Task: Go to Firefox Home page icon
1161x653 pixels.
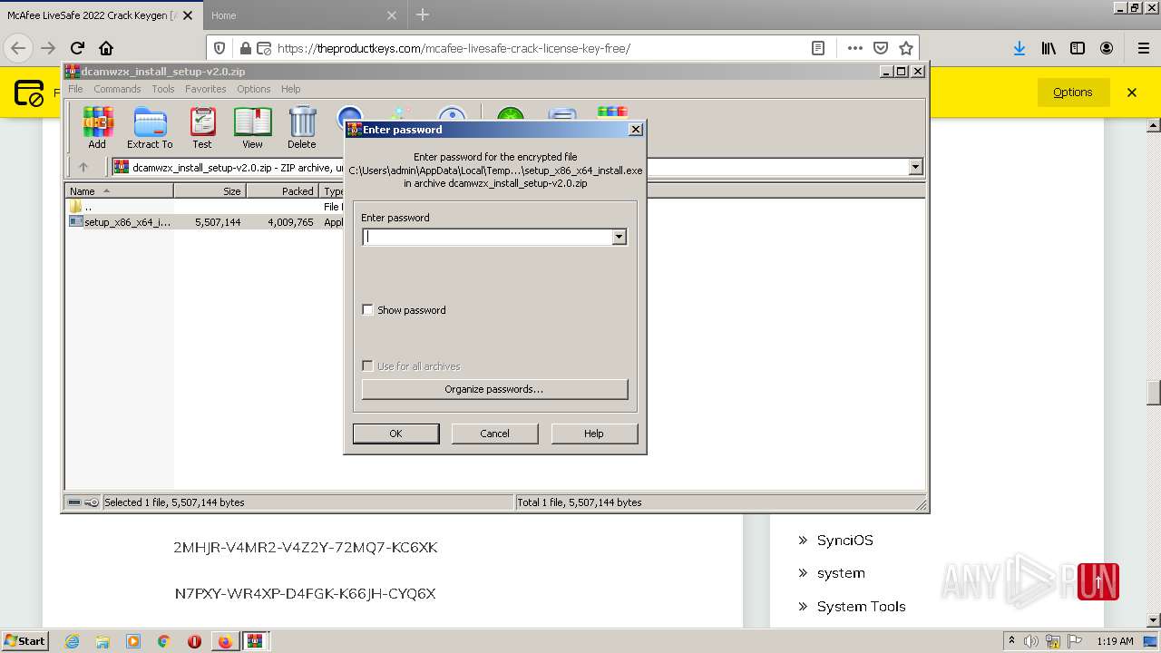Action: click(106, 48)
